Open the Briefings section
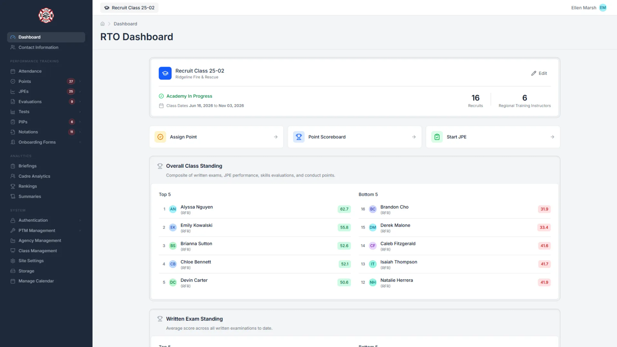 point(46,166)
